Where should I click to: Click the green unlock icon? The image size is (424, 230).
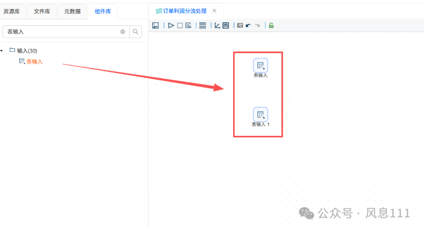(x=271, y=25)
